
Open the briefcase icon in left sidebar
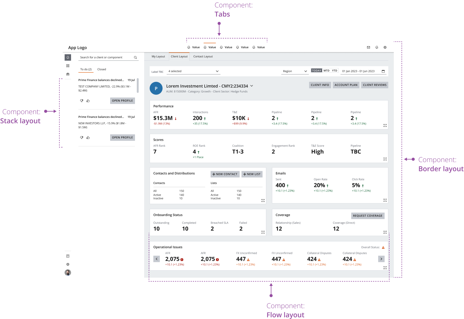pos(68,74)
